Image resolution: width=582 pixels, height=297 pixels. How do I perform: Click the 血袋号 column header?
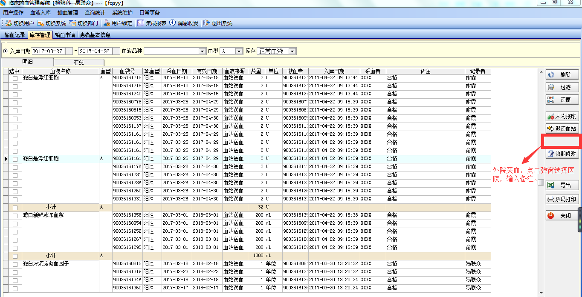127,71
